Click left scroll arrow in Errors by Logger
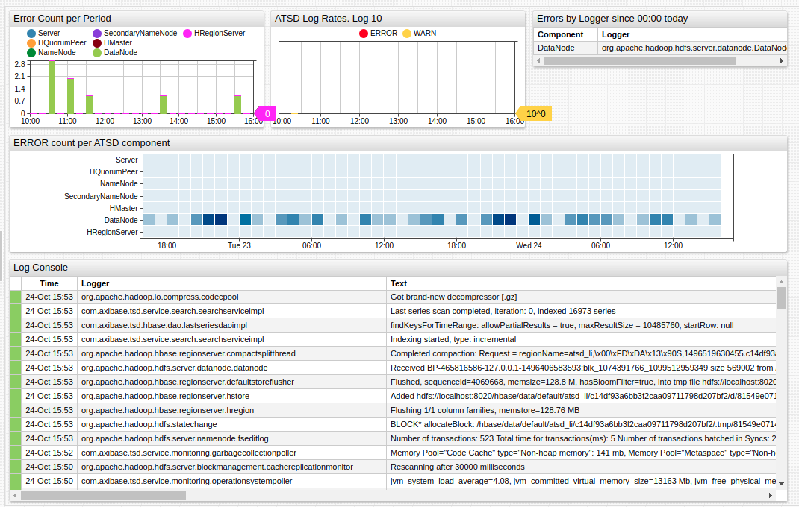 click(538, 60)
